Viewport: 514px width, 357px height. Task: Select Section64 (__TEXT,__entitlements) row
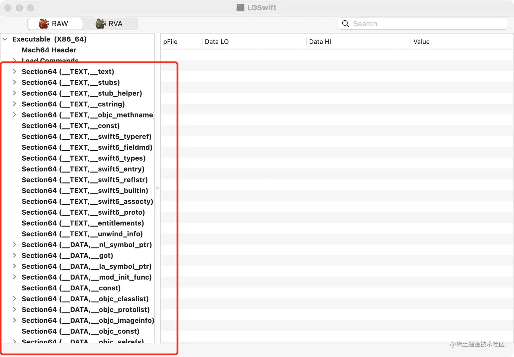78,223
